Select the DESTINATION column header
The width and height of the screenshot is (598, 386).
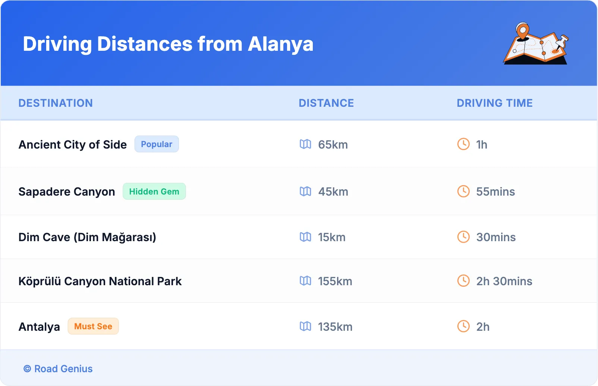[x=56, y=103]
